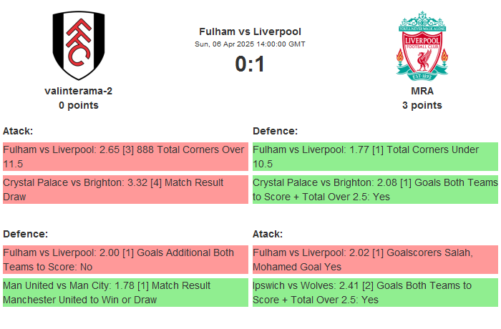Select the Goalscorers Salah bet
Screen dimensions: 501x329
375,260
